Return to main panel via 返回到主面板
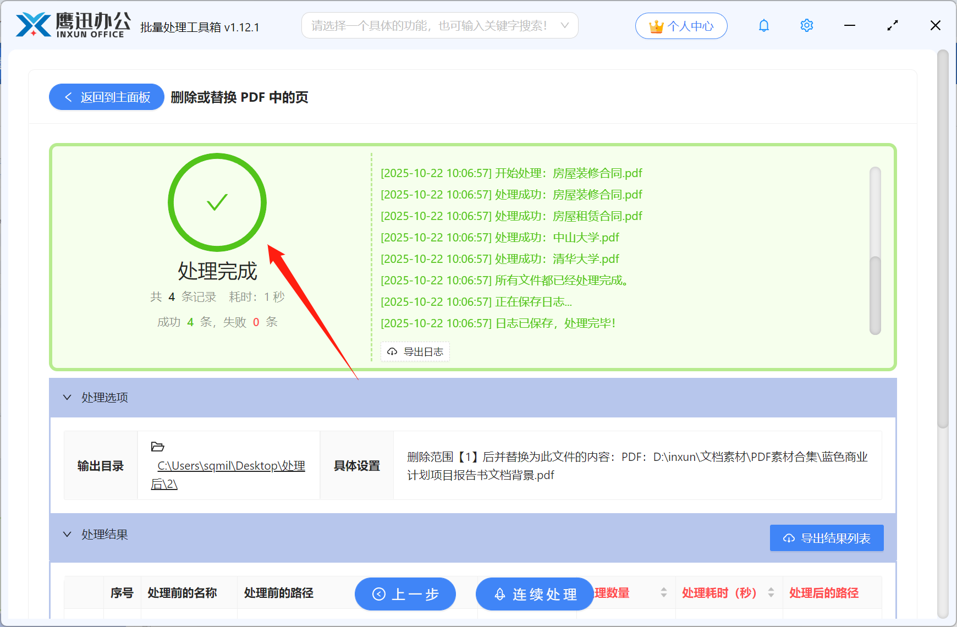The image size is (957, 627). 107,97
